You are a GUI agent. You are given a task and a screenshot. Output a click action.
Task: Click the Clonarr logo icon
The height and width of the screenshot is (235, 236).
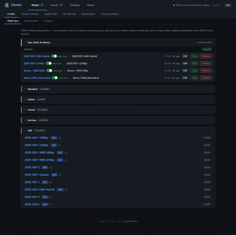(x=7, y=5)
